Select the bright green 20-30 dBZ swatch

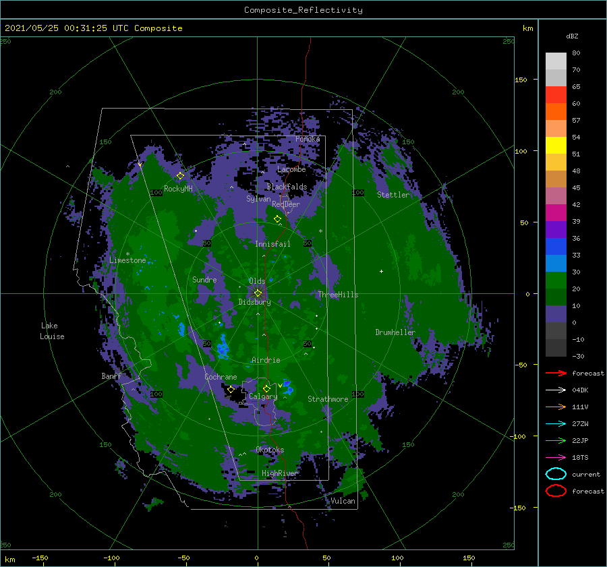(556, 280)
